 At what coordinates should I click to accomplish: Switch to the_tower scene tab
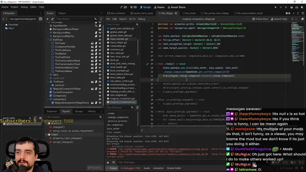(x=189, y=13)
